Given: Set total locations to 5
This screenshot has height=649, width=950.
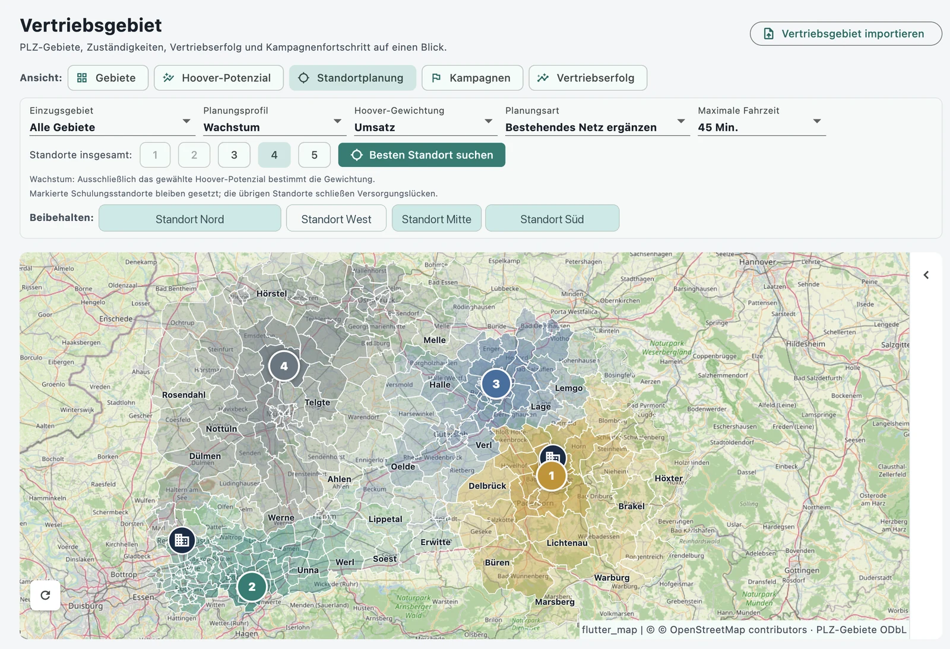Looking at the screenshot, I should coord(314,155).
